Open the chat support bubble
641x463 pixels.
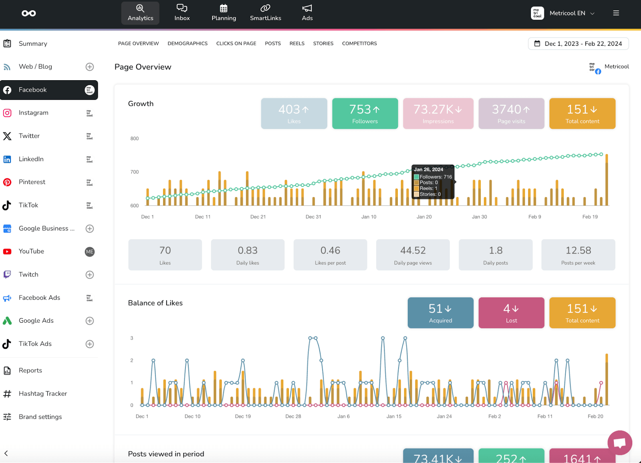pos(619,443)
